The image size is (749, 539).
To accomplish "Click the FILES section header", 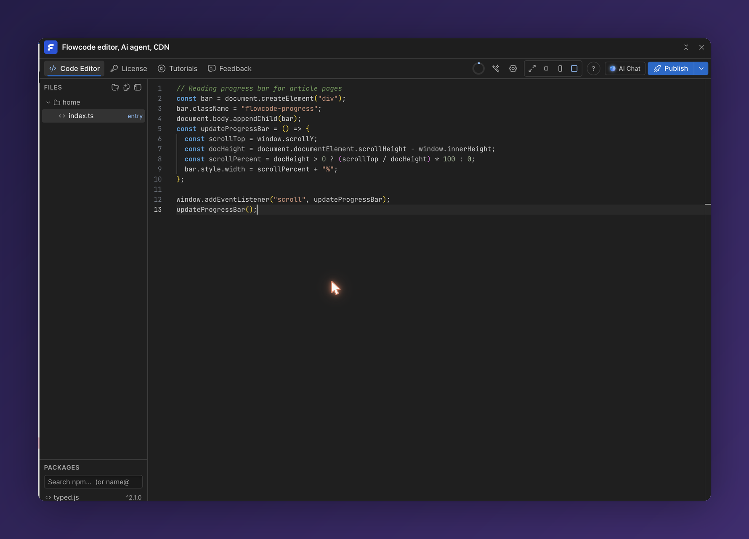I will tap(53, 87).
